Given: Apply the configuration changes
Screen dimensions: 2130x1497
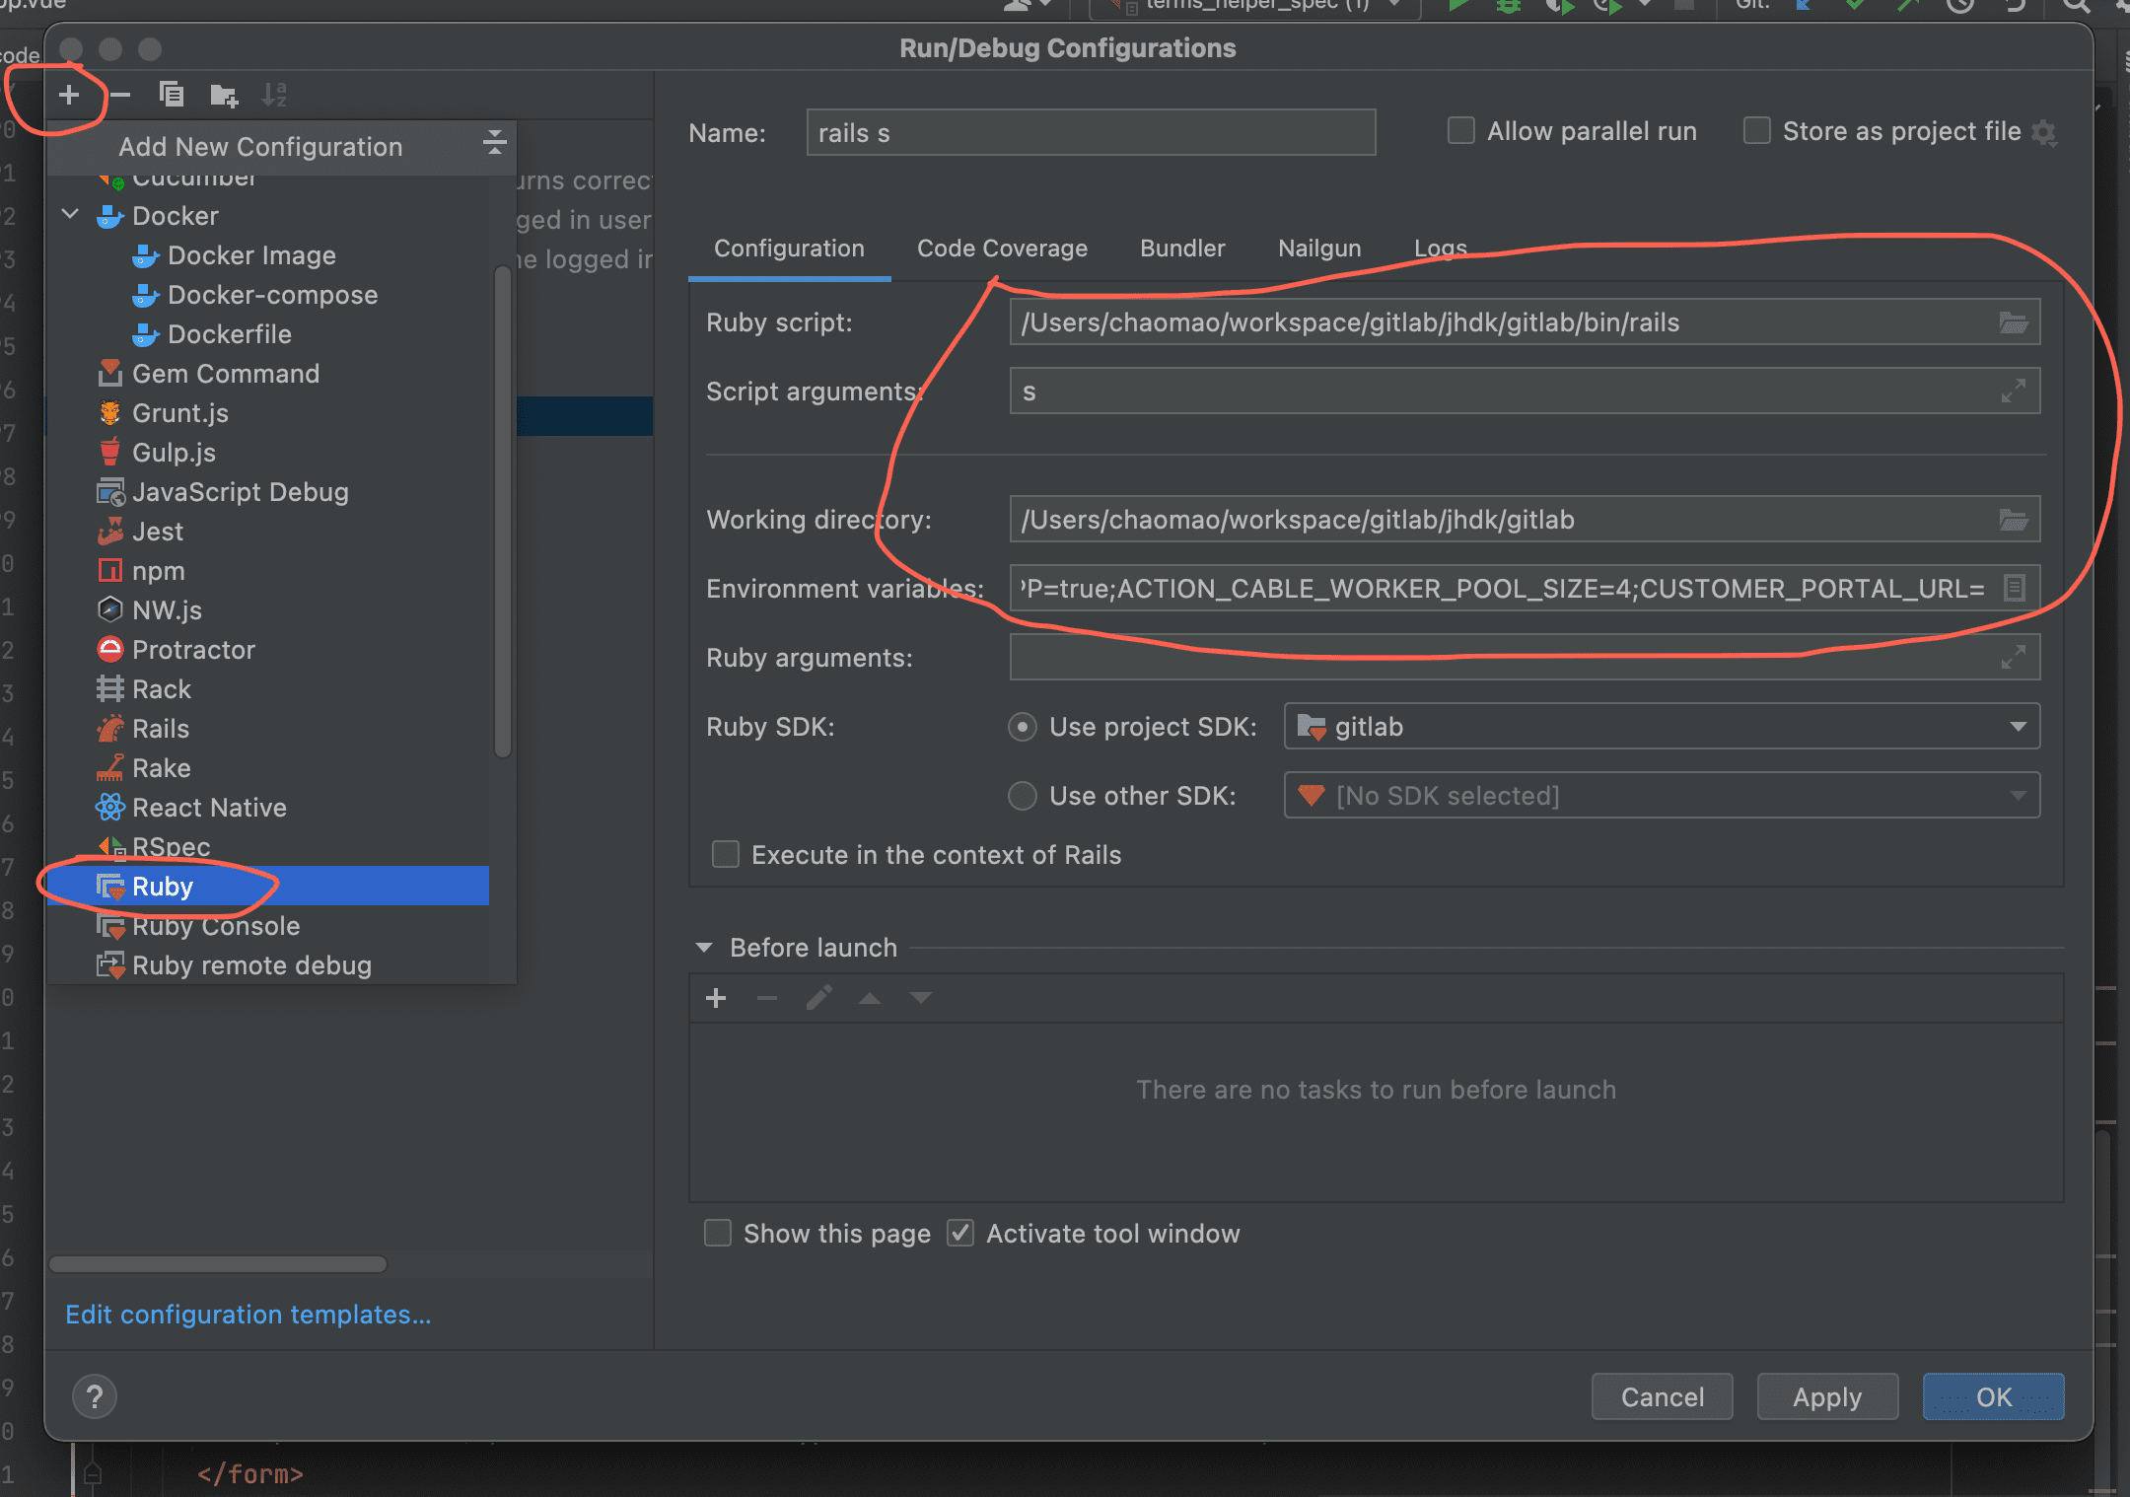Looking at the screenshot, I should pyautogui.click(x=1825, y=1395).
